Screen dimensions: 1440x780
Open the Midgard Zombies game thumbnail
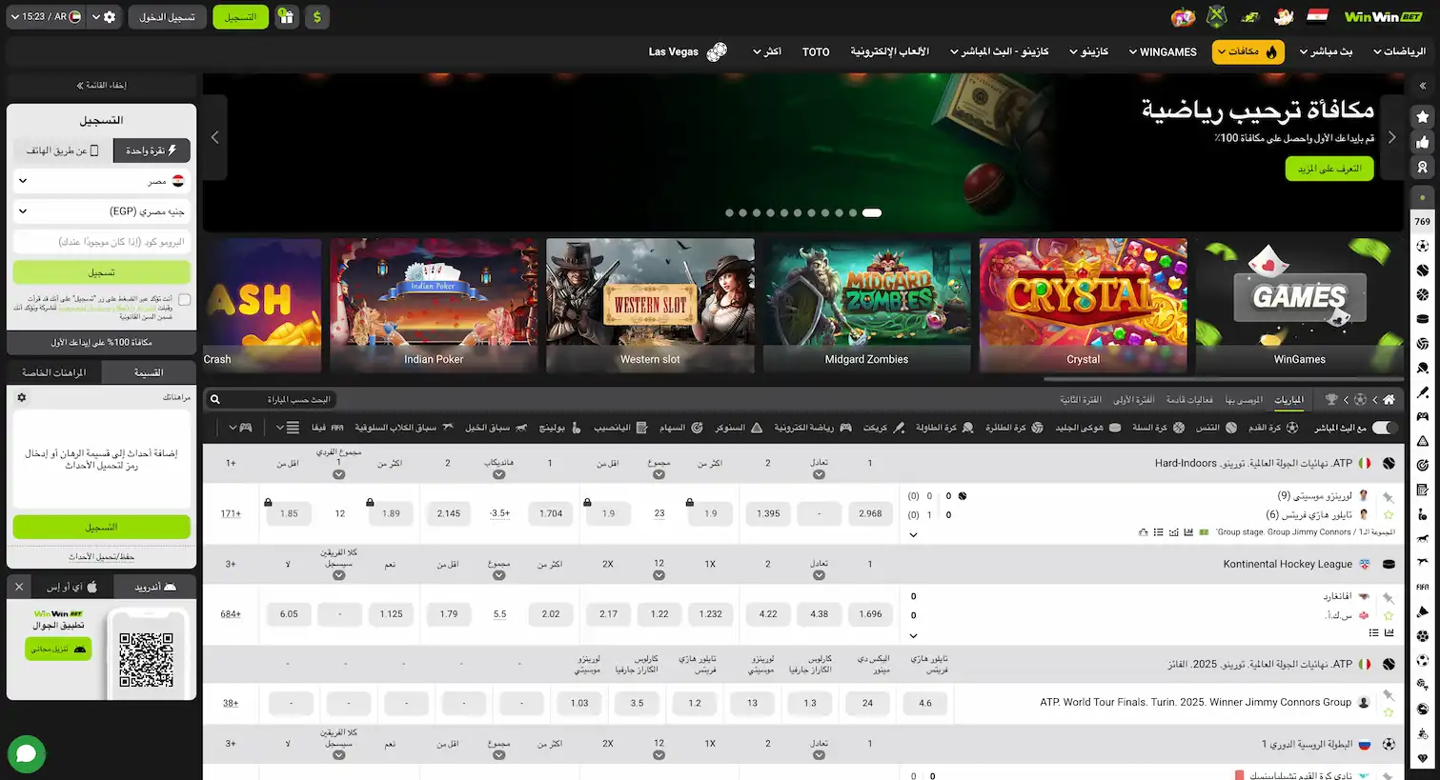coord(866,305)
